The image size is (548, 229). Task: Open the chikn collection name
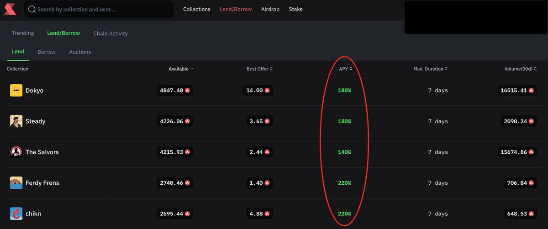(33, 213)
